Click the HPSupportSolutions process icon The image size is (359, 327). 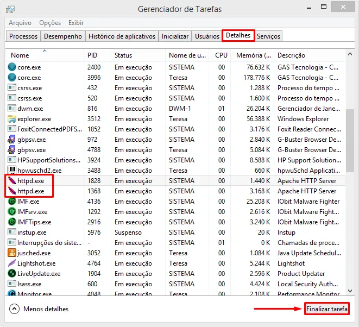[11, 160]
